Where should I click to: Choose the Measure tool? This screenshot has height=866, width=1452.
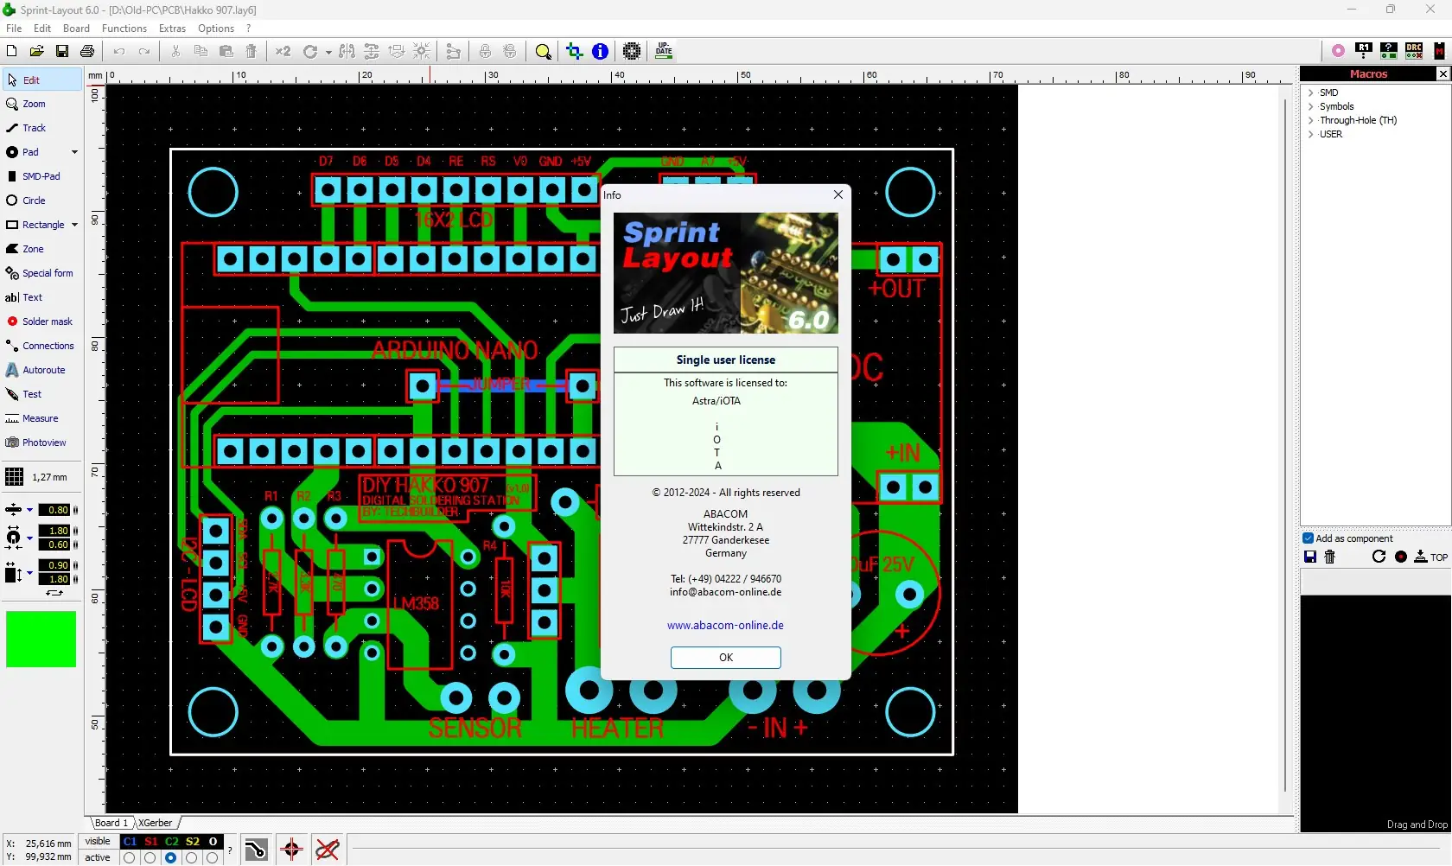[42, 418]
